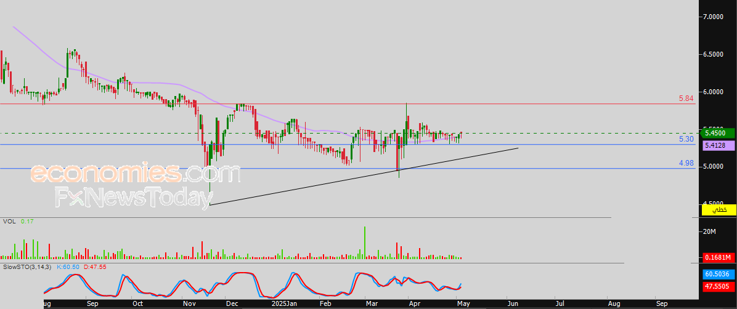This screenshot has height=309, width=737.
Task: Click the 5.0000 price axis label
Action: [713, 166]
